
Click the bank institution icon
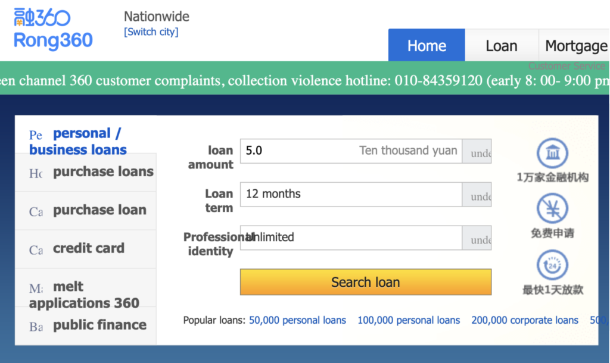(x=552, y=154)
